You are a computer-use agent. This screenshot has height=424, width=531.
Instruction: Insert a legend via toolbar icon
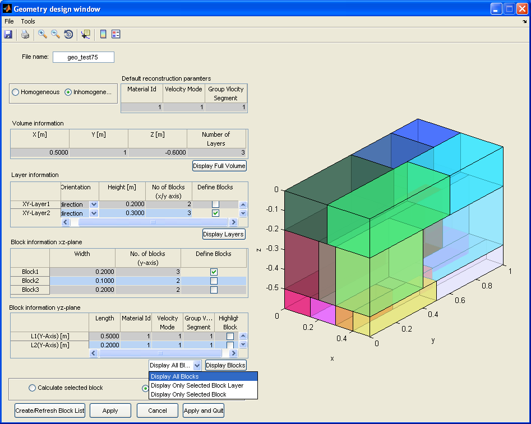(x=116, y=34)
